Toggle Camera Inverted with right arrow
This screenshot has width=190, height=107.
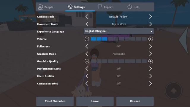click(x=151, y=84)
